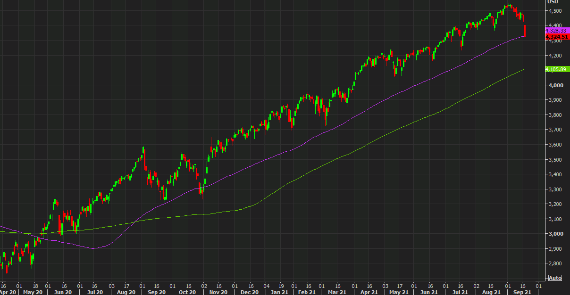Click the 4,500 price axis label
This screenshot has width=570, height=295.
554,11
